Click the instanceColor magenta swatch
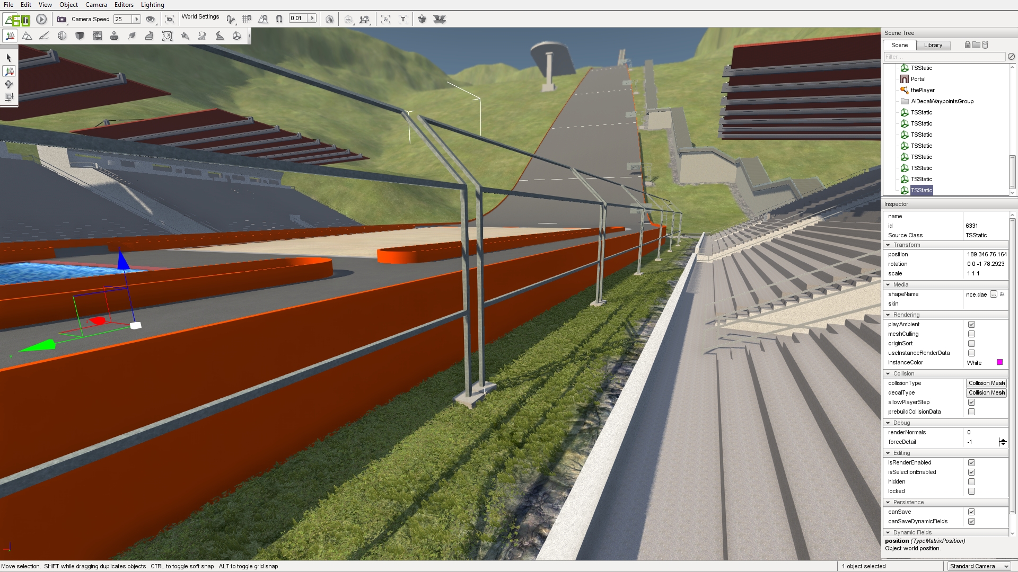This screenshot has width=1018, height=572. point(999,363)
